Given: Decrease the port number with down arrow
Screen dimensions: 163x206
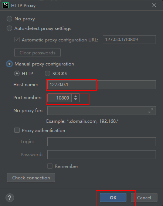Looking at the screenshot, I should tap(75, 99).
